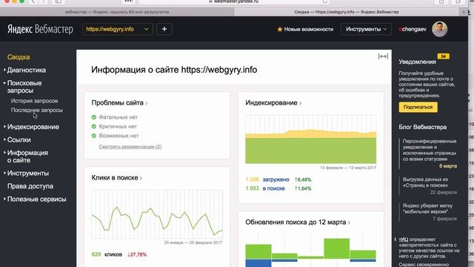Open new browser tab with plus

[463, 12]
